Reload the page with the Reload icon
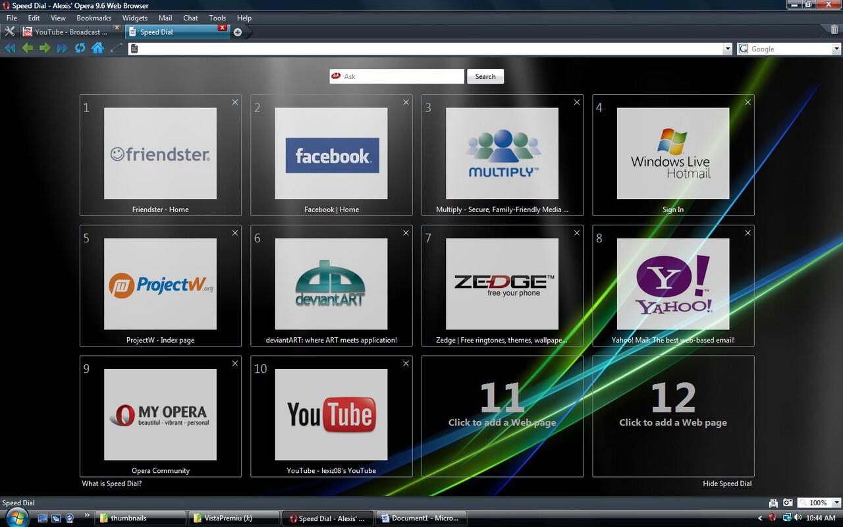Image resolution: width=843 pixels, height=527 pixels. pyautogui.click(x=80, y=48)
